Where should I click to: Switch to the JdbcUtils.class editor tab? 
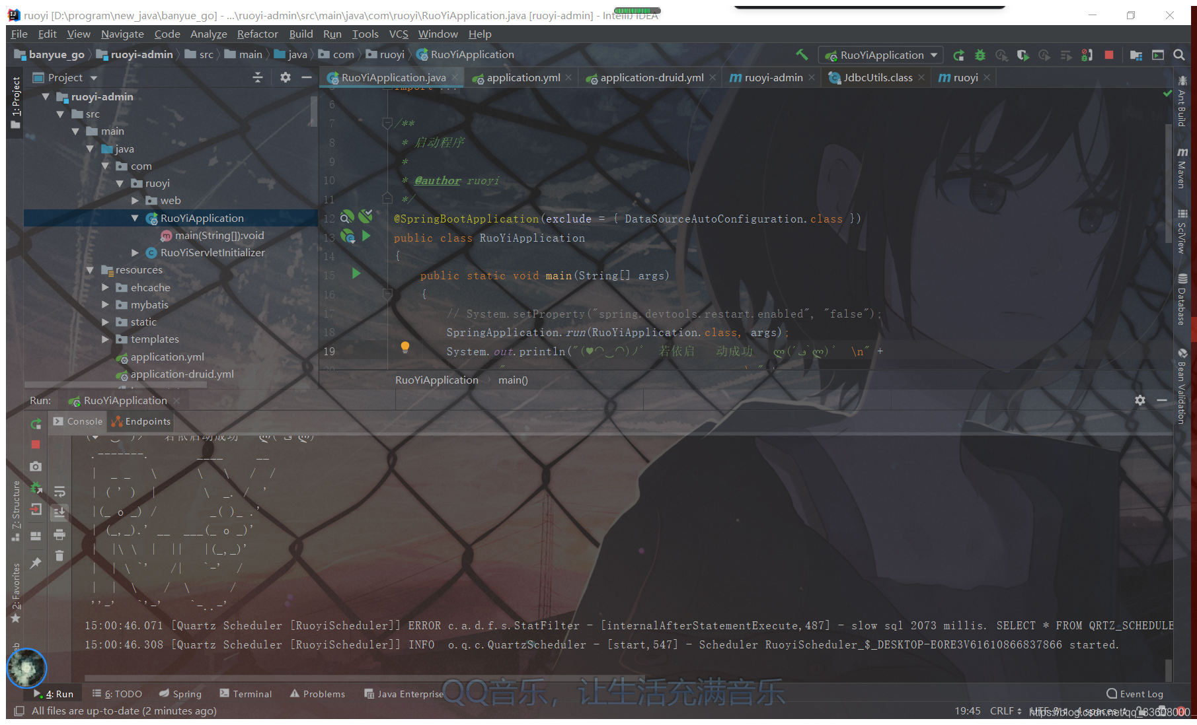pyautogui.click(x=877, y=77)
